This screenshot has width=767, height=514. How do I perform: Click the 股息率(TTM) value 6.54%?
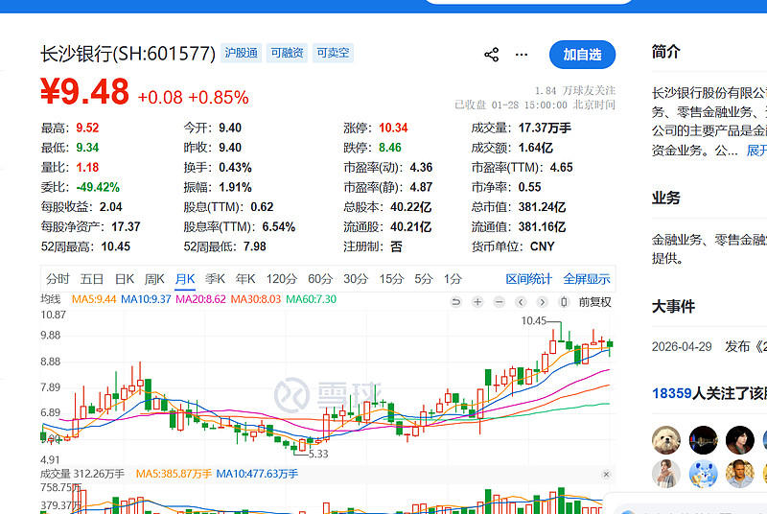pos(278,227)
